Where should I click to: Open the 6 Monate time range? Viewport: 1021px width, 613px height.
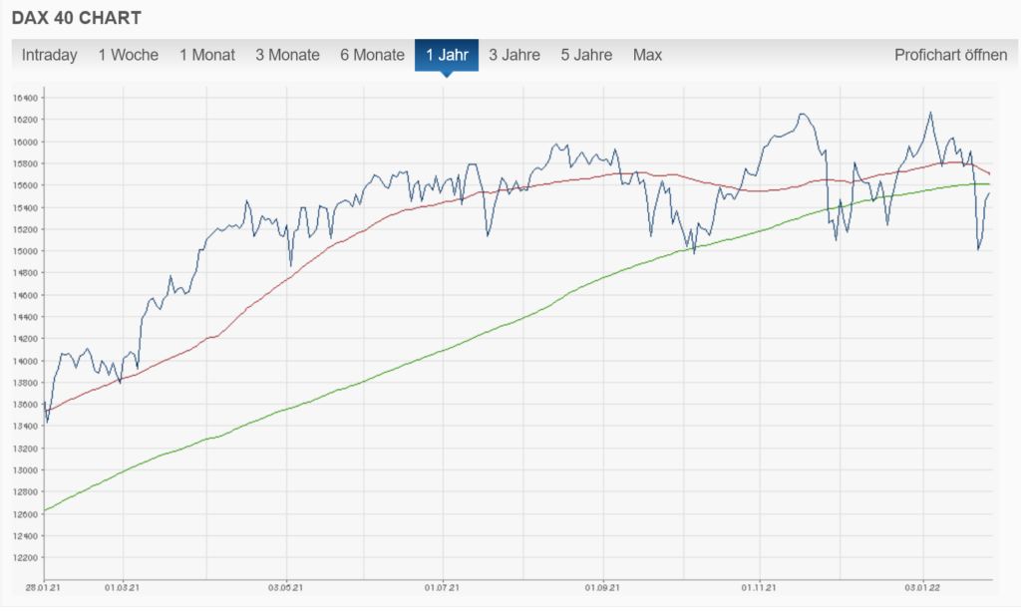(x=372, y=55)
